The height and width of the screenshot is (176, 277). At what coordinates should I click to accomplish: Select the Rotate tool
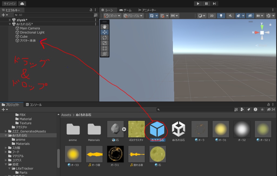tap(105, 38)
